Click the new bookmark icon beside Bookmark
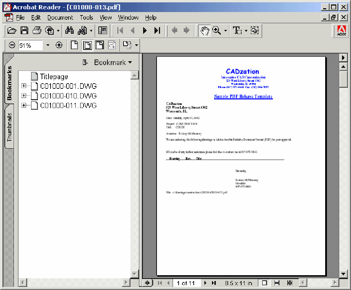This screenshot has height=290, width=351. [x=85, y=62]
